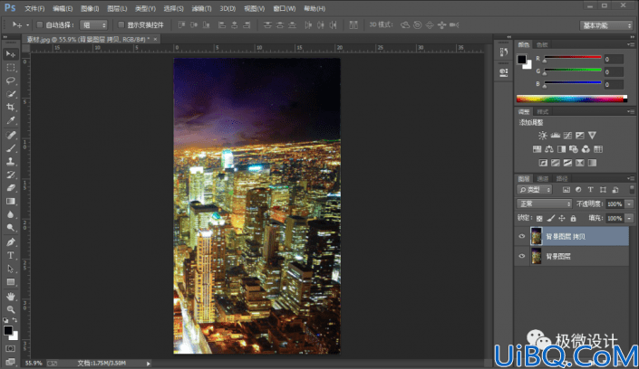
Task: Add a Photo Filter adjustment
Action: click(574, 149)
